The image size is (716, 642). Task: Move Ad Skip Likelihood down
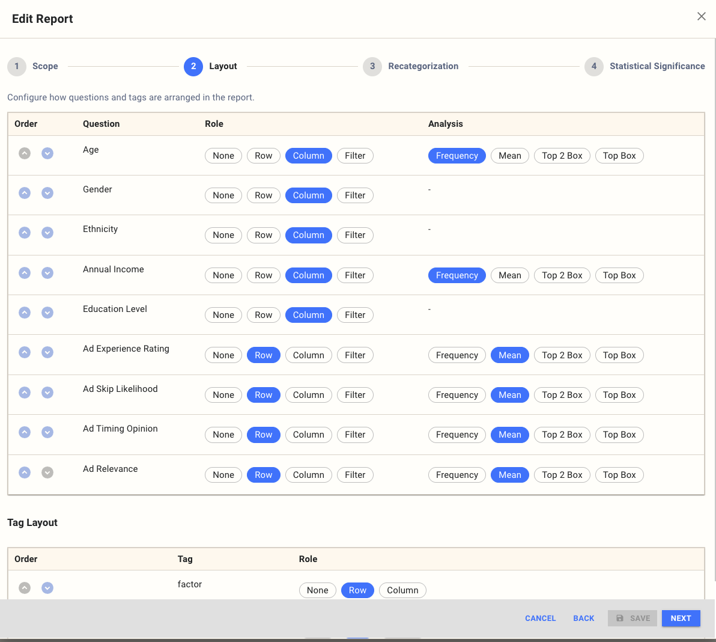tap(47, 393)
